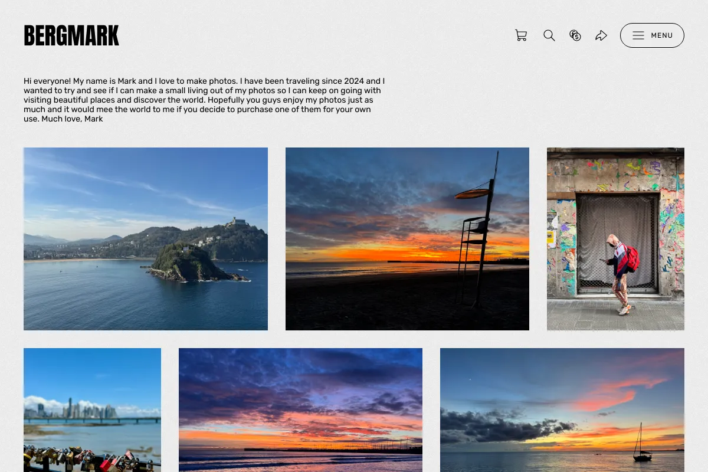
Task: Click the hamburger lines icon in the Menu button
Action: (638, 35)
